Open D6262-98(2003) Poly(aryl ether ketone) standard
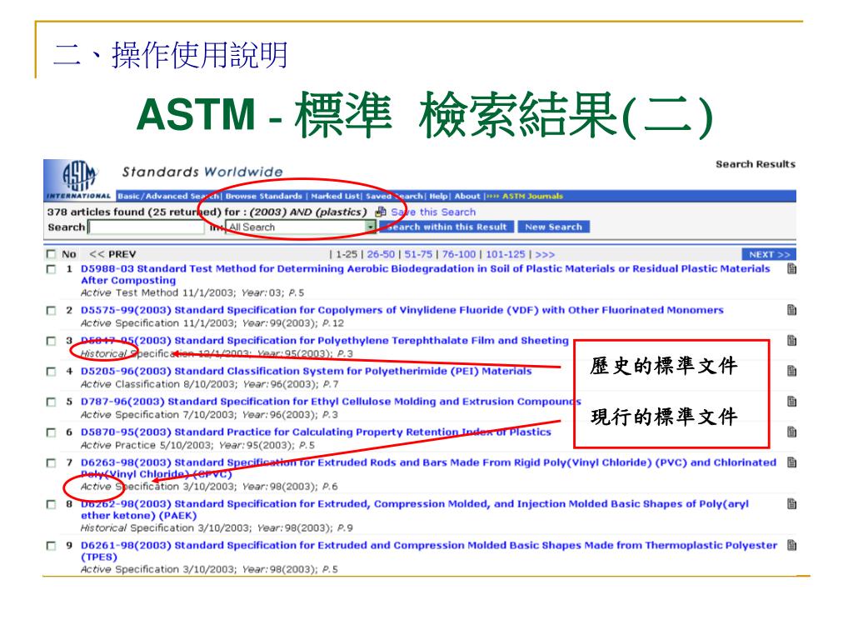The height and width of the screenshot is (640, 853). click(x=415, y=509)
